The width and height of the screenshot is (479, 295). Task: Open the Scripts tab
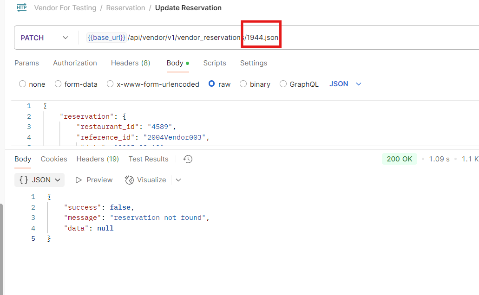(214, 63)
